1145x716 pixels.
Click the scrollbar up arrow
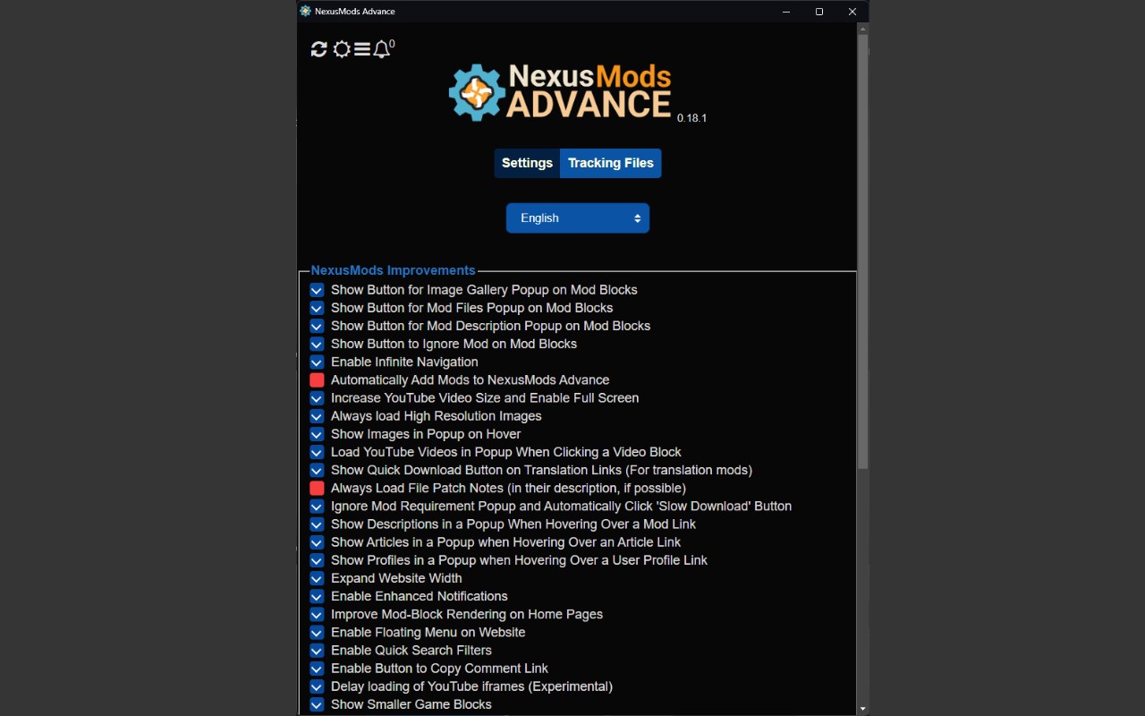tap(862, 29)
